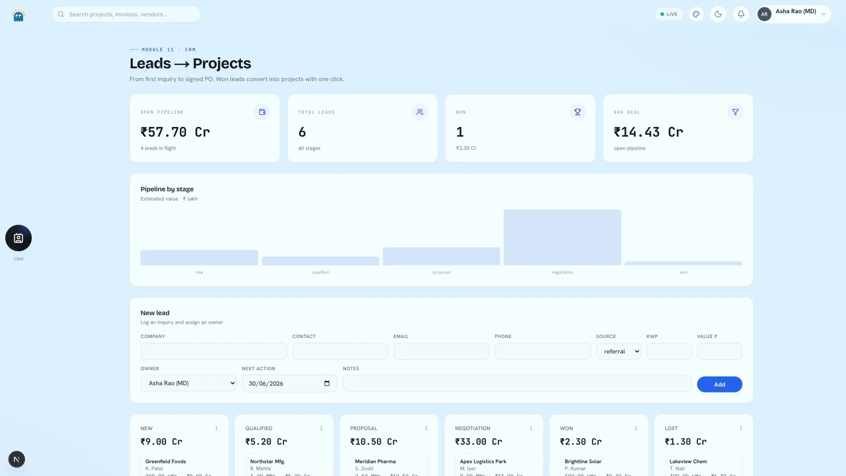Viewport: 846px width, 476px height.
Task: Click the Open Pipeline wallet icon
Action: [262, 112]
